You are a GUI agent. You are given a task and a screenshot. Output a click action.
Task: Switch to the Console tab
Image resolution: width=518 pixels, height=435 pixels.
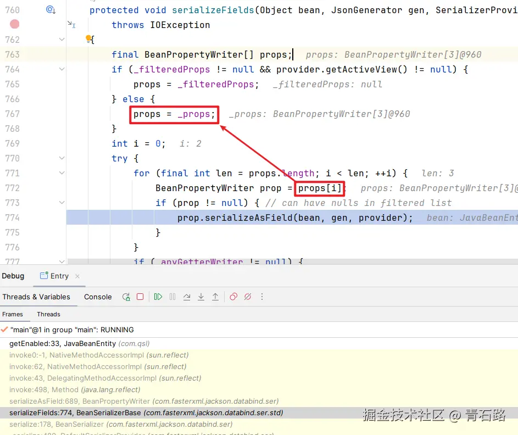coord(98,297)
